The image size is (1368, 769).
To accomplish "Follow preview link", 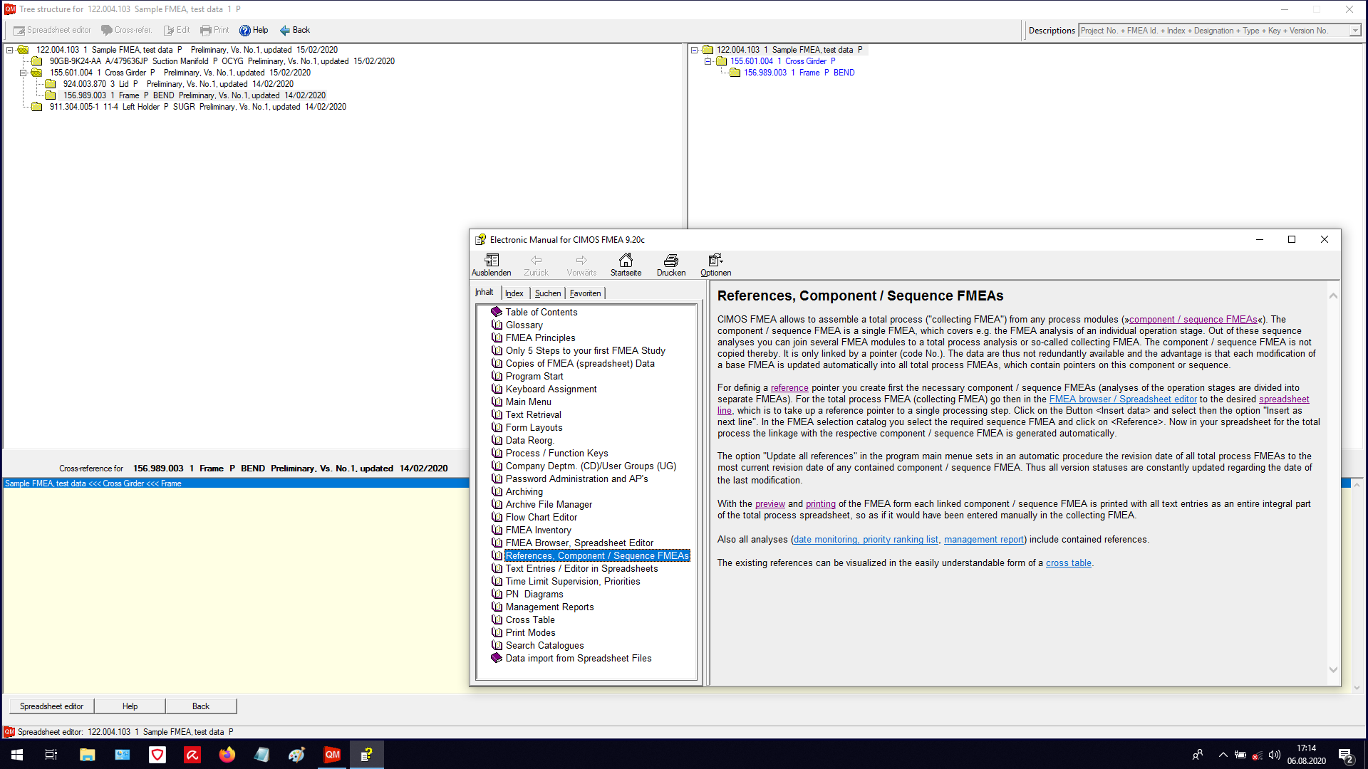I will coord(770,503).
